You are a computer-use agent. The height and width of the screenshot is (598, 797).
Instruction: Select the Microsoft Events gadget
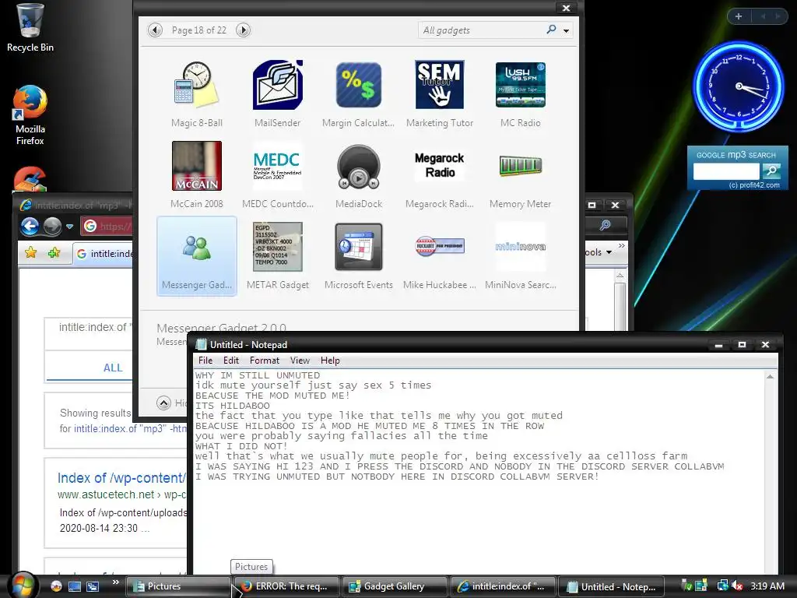358,247
